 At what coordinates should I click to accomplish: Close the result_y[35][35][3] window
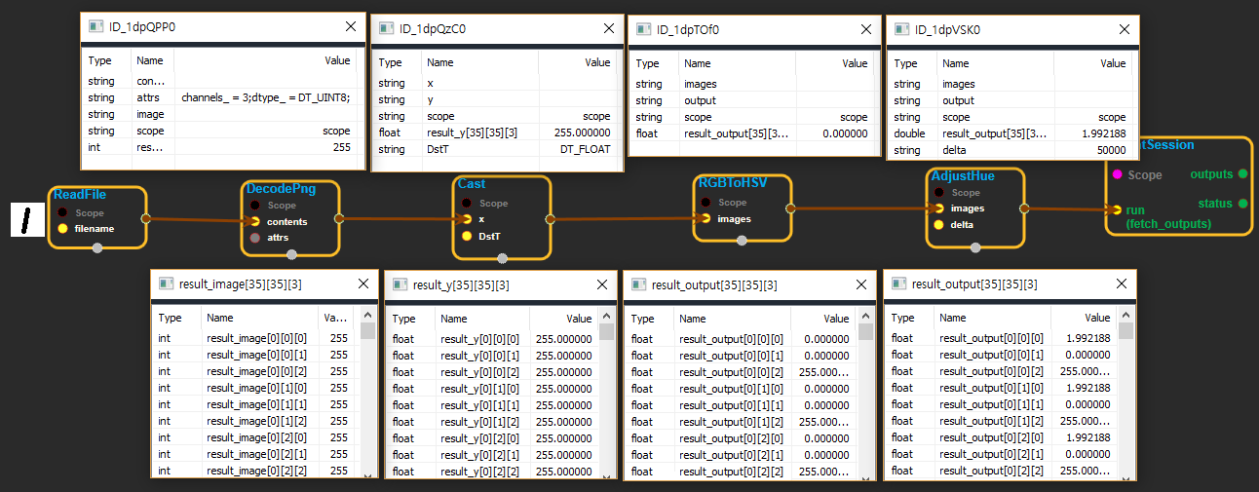598,285
